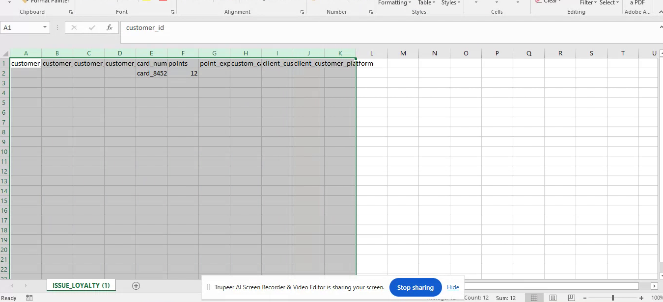Image resolution: width=663 pixels, height=302 pixels.
Task: Select column S header
Action: pyautogui.click(x=592, y=53)
